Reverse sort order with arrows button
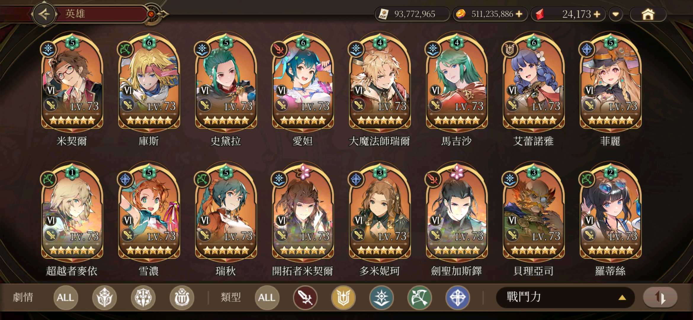The height and width of the screenshot is (320, 693). pyautogui.click(x=660, y=297)
